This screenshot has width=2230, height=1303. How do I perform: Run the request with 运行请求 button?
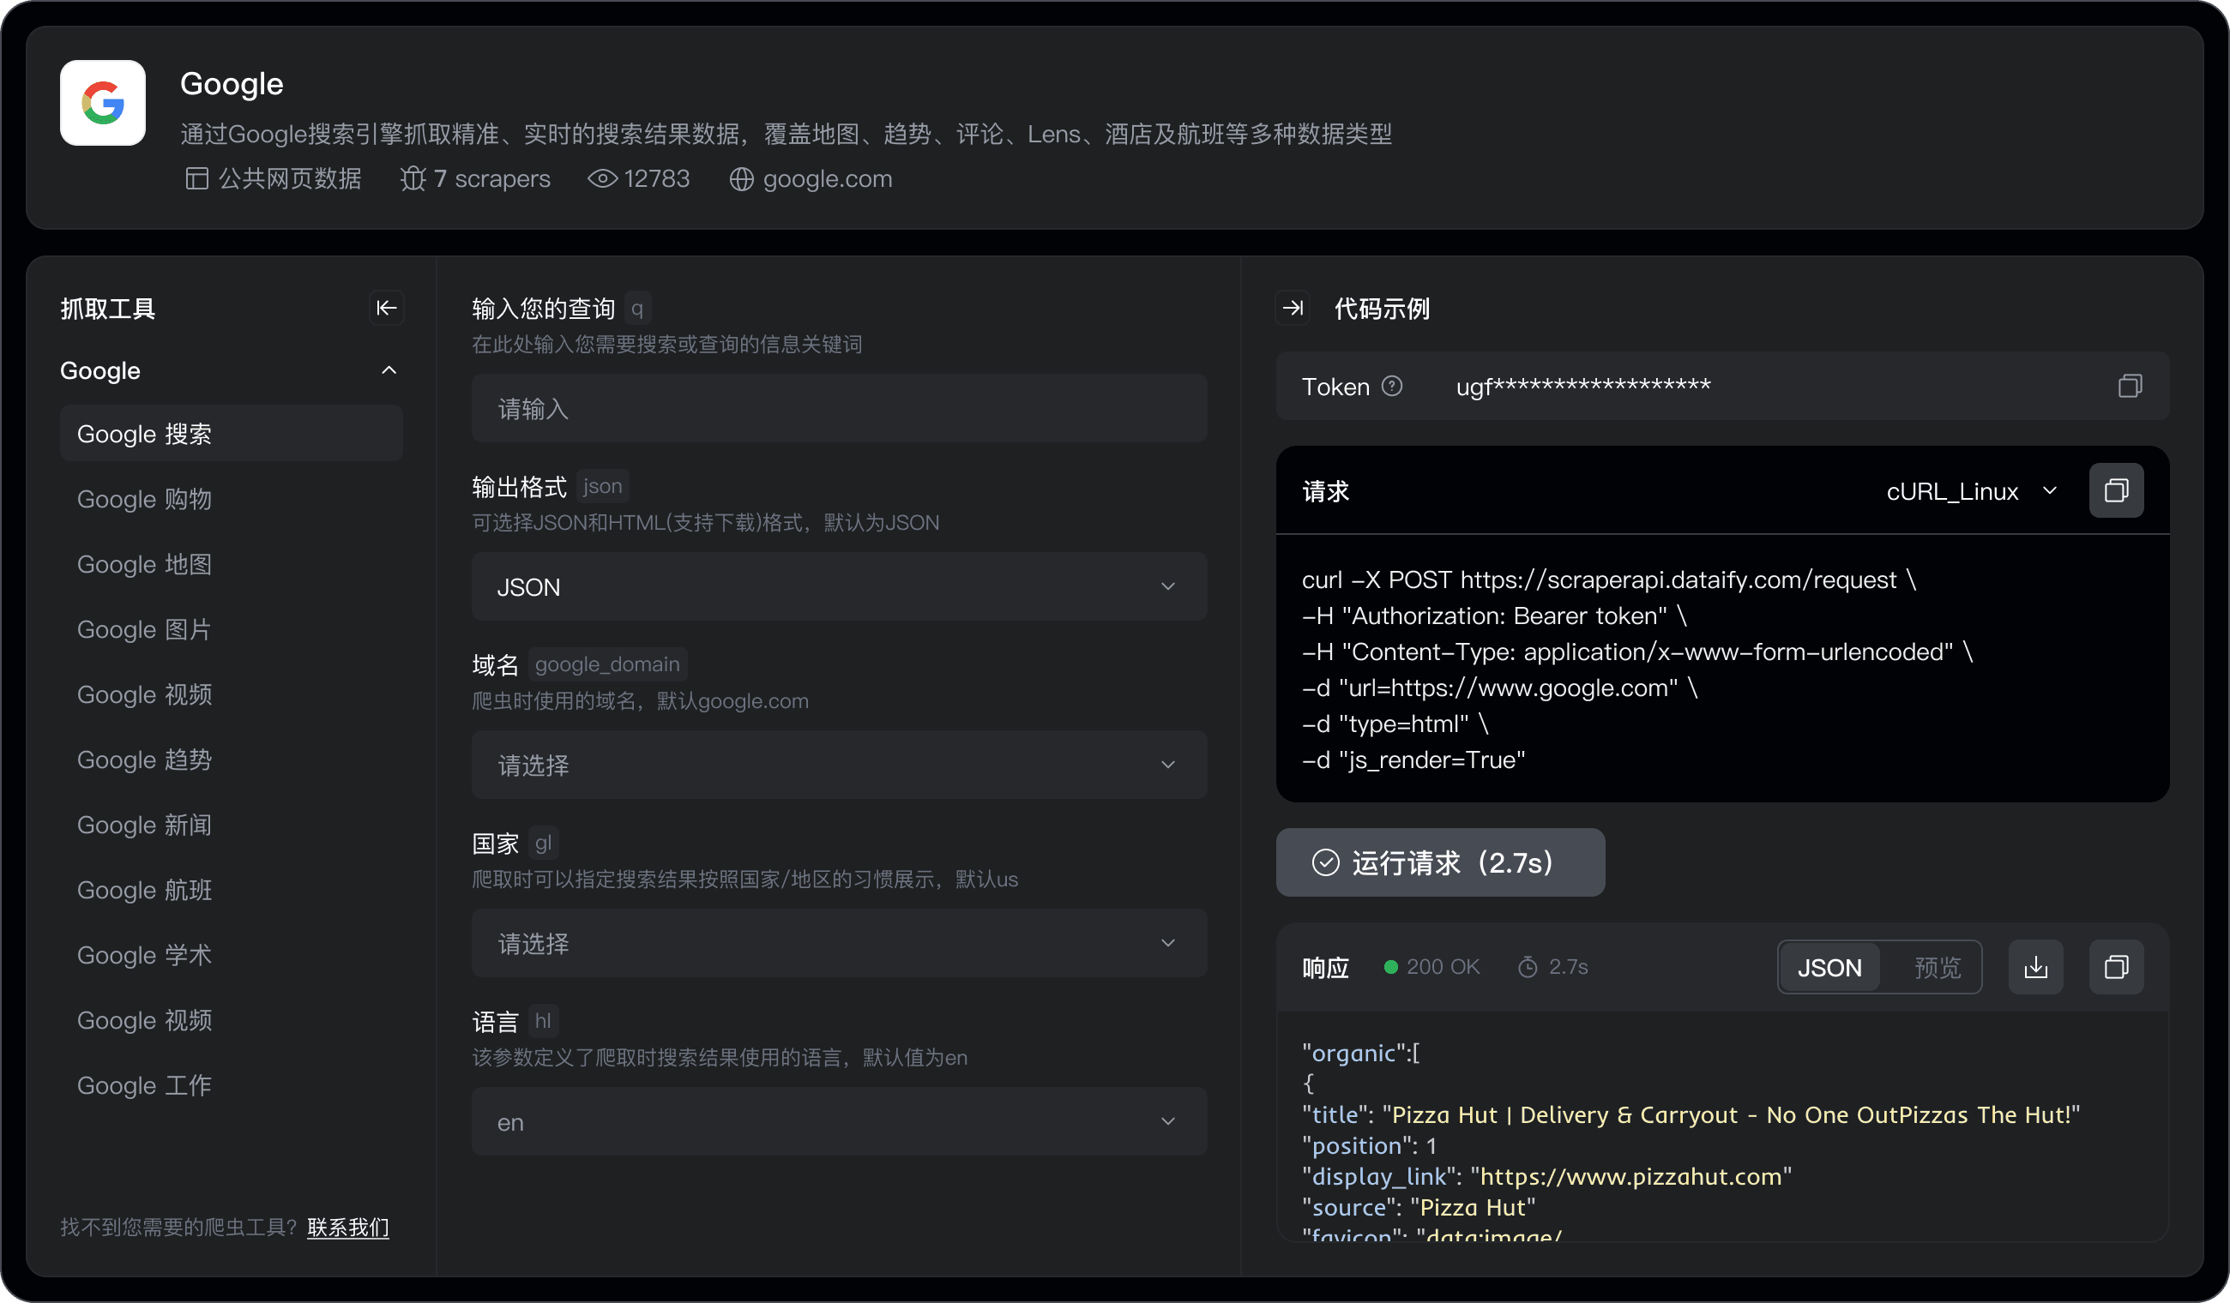(x=1439, y=862)
